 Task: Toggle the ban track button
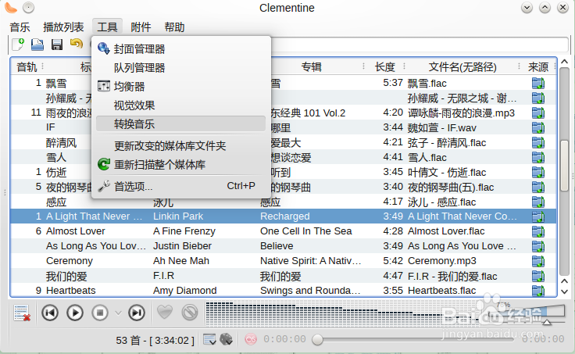pos(190,313)
